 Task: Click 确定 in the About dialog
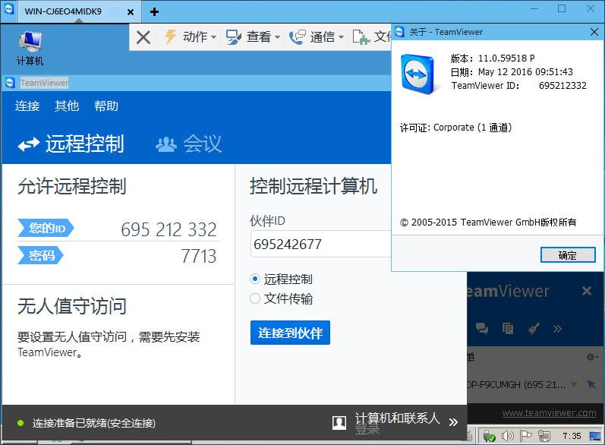568,255
